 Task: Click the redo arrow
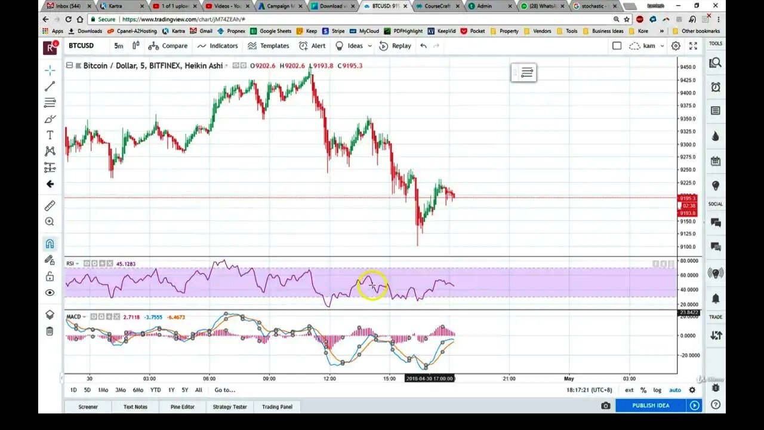(x=436, y=45)
